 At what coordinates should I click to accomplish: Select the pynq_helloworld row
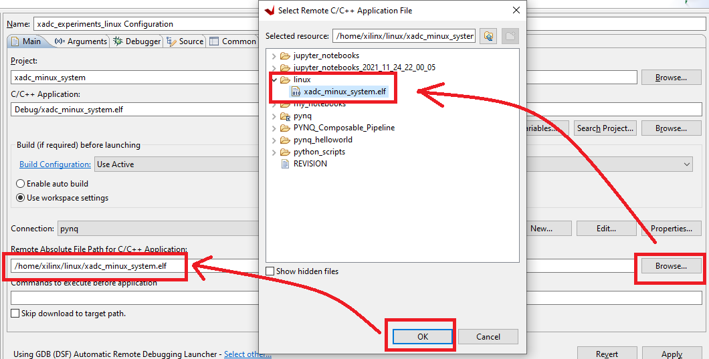[x=323, y=140]
